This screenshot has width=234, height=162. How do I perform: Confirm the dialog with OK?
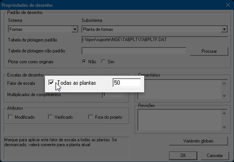click(183, 155)
